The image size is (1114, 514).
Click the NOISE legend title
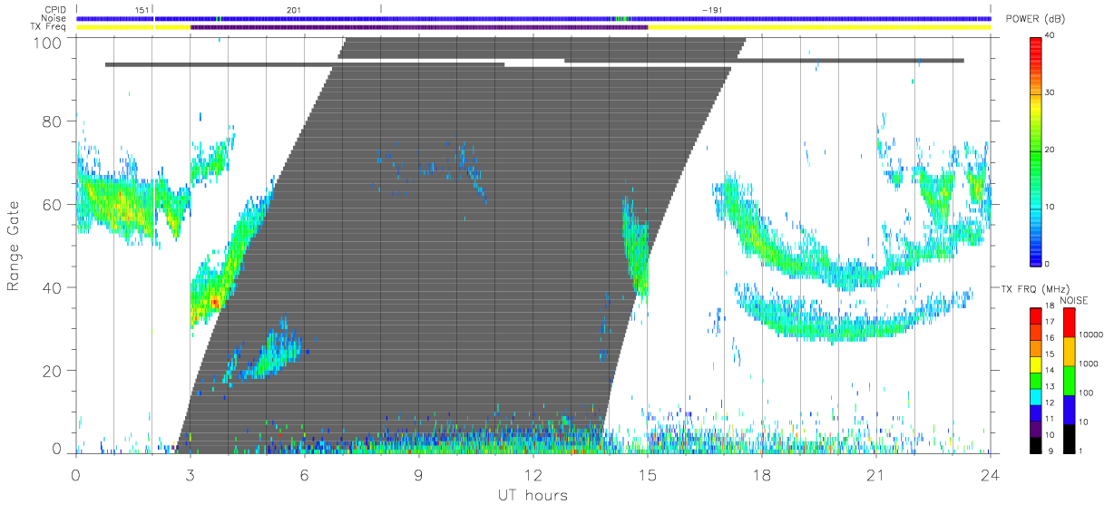click(1074, 300)
